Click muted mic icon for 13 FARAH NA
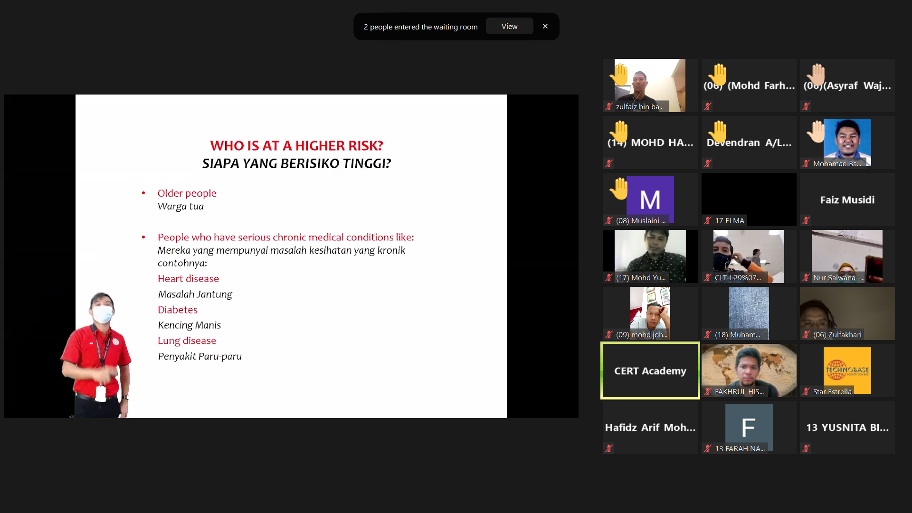912x513 pixels. click(x=708, y=449)
